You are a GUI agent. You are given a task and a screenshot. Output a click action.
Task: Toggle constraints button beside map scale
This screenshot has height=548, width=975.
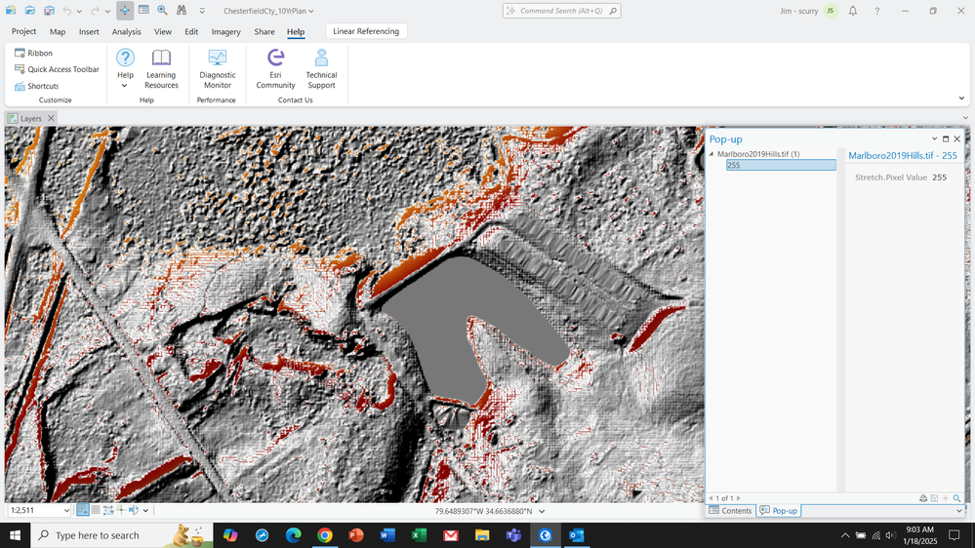[108, 510]
